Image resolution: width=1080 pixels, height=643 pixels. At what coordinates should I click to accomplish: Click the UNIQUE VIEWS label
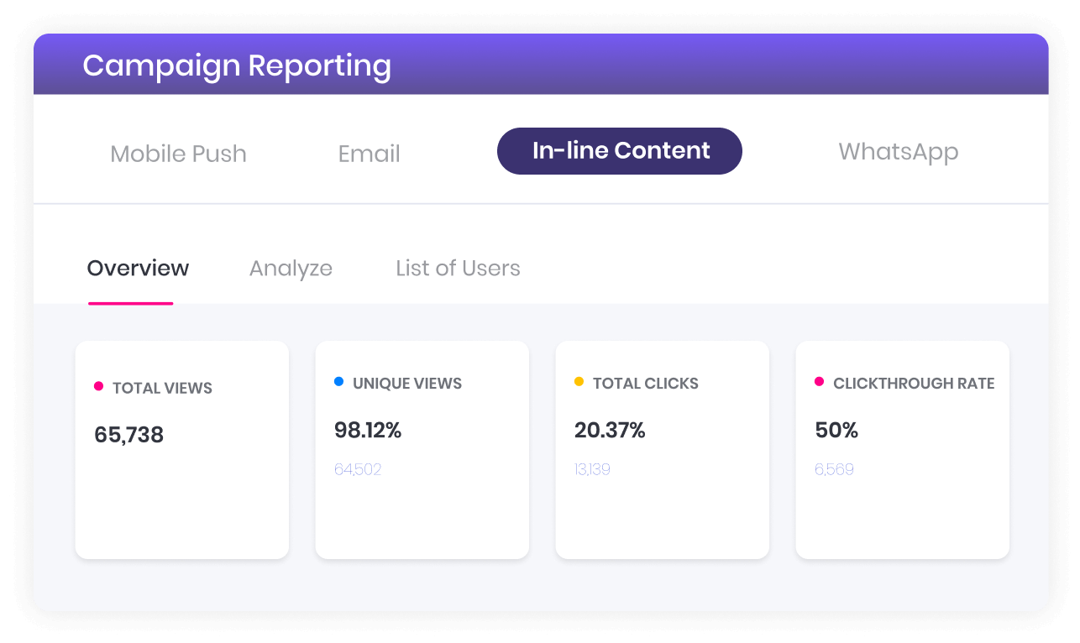click(x=407, y=384)
